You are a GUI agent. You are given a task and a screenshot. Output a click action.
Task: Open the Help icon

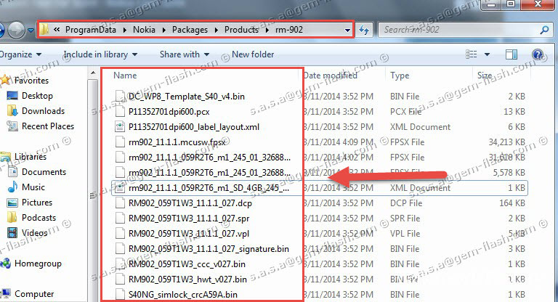pos(538,54)
